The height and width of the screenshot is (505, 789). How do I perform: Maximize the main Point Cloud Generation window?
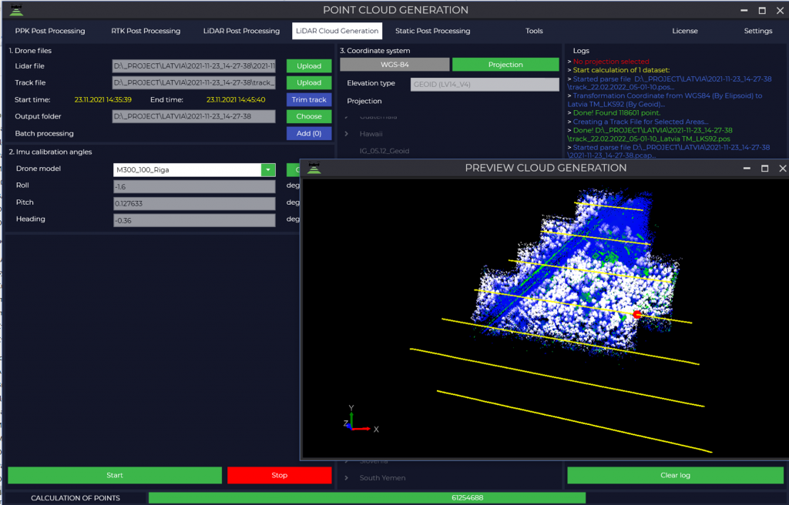tap(762, 10)
